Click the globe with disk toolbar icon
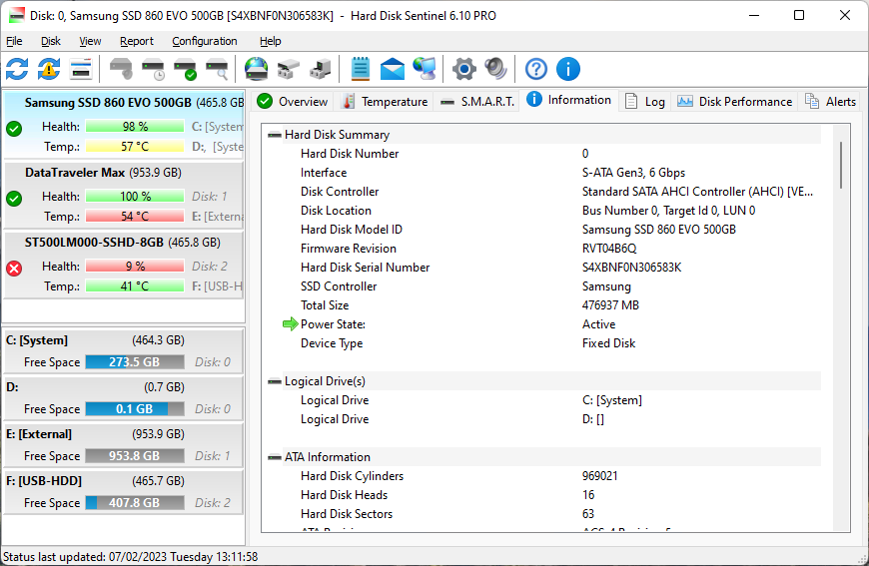This screenshot has height=566, width=869. point(257,69)
